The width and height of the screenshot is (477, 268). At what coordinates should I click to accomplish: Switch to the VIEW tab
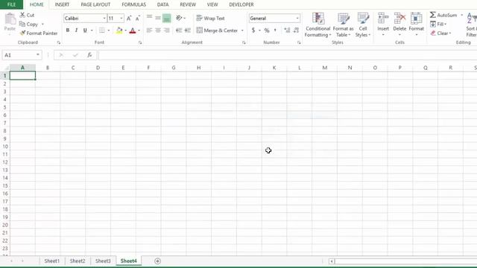pyautogui.click(x=212, y=4)
